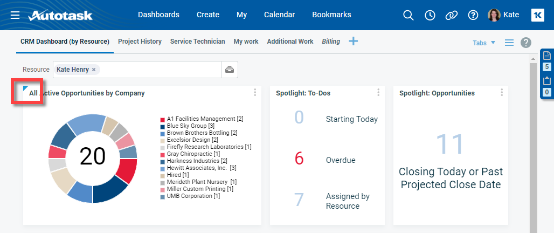Open the recent history clock icon
The width and height of the screenshot is (554, 233).
click(430, 15)
